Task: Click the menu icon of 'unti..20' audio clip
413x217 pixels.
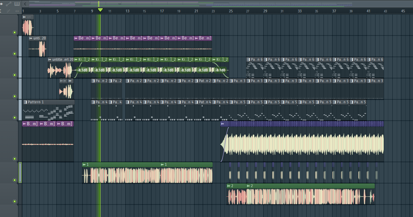Action: point(31,38)
